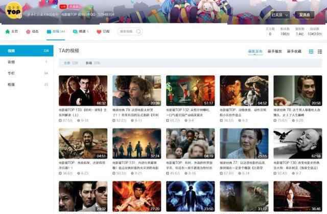Open the 订阅 tab
Viewport: 327px width, 214px height.
pyautogui.click(x=103, y=32)
